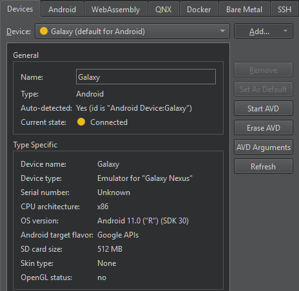Select the QNX tab
This screenshot has height=291, width=299.
point(164,10)
